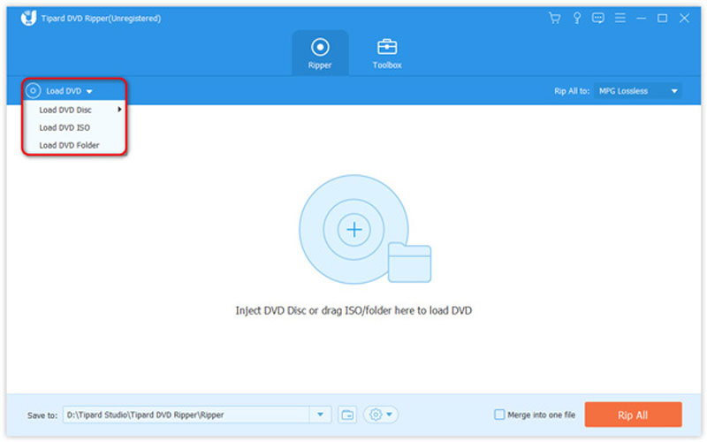The height and width of the screenshot is (442, 707).
Task: Expand the Save to path dropdown arrow
Action: (x=319, y=415)
